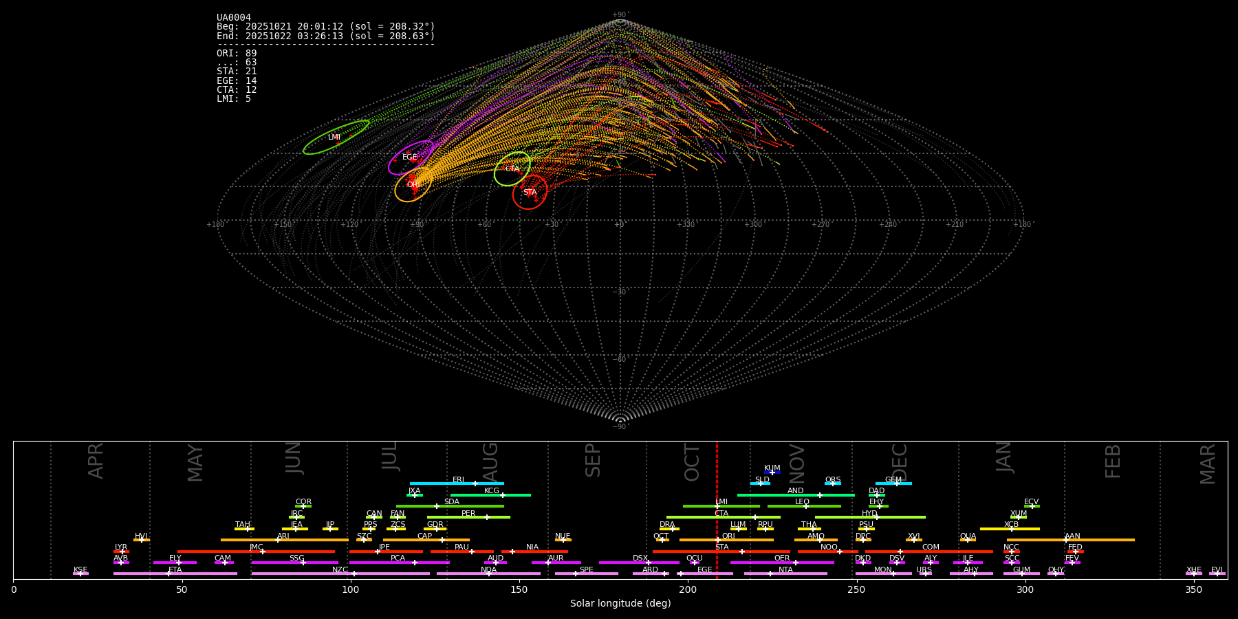The image size is (1238, 619).
Task: Click the CAP orange shower bar
Action: click(426, 540)
